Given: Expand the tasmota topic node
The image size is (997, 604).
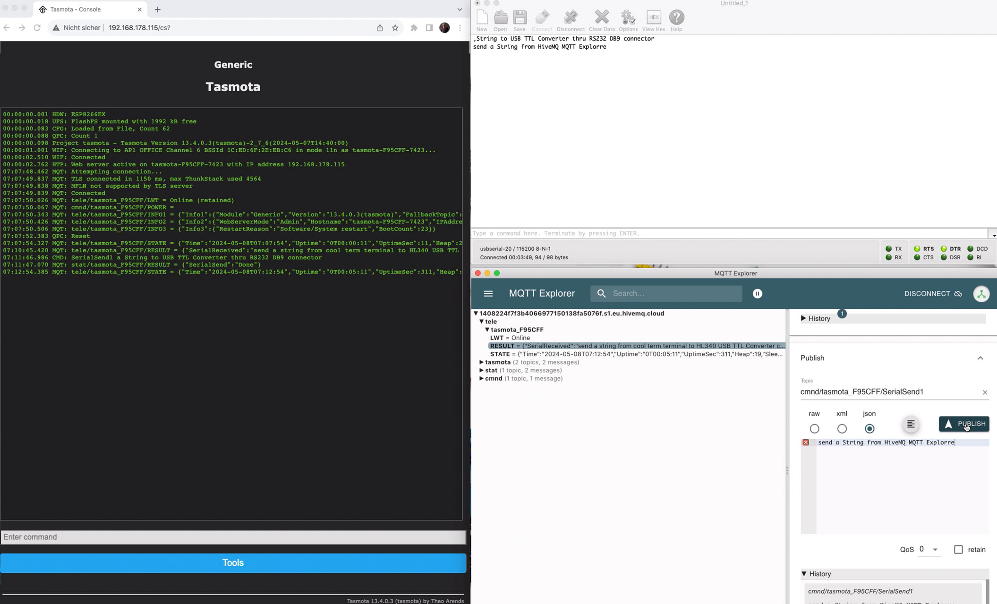Looking at the screenshot, I should (x=481, y=362).
